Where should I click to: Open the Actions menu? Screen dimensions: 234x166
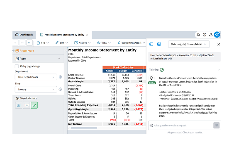[x=83, y=43]
